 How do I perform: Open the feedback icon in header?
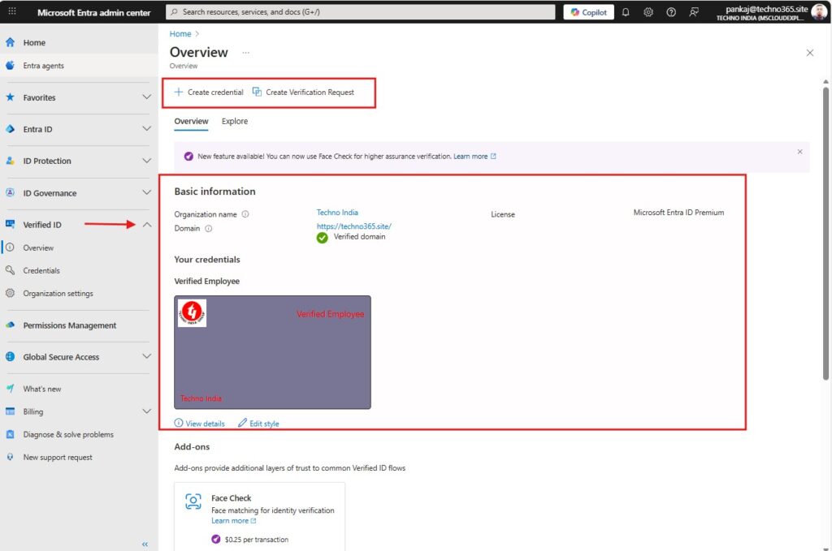(x=694, y=12)
